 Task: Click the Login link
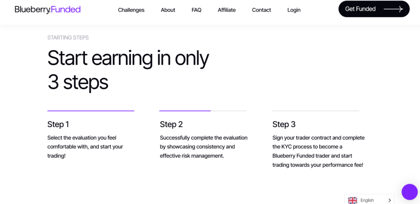(x=294, y=10)
